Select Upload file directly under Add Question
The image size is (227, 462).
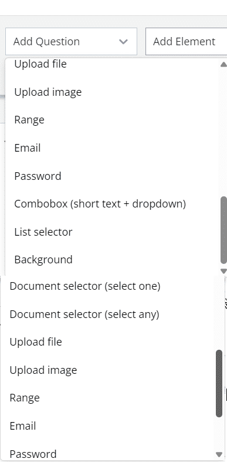pyautogui.click(x=40, y=63)
